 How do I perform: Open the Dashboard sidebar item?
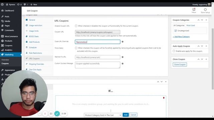(x=9, y=11)
